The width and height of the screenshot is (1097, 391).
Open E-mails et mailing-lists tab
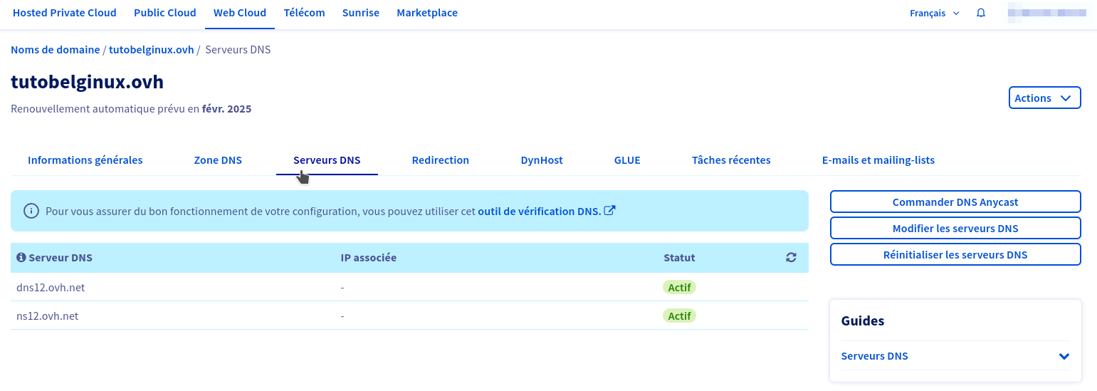click(x=878, y=160)
